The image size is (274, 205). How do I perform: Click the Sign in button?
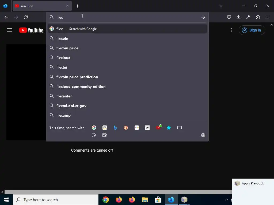point(252,30)
